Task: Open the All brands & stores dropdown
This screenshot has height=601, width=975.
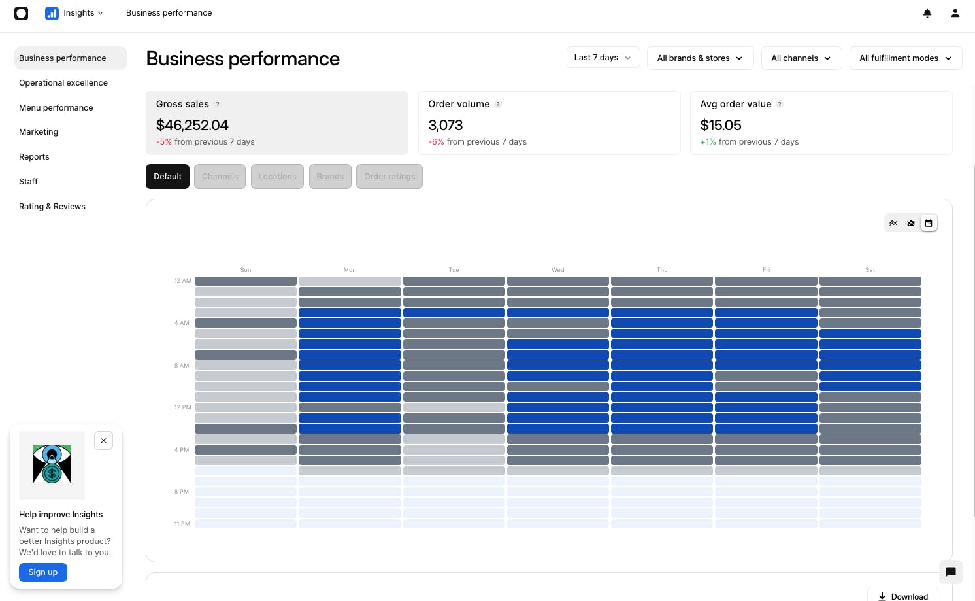Action: [x=700, y=58]
